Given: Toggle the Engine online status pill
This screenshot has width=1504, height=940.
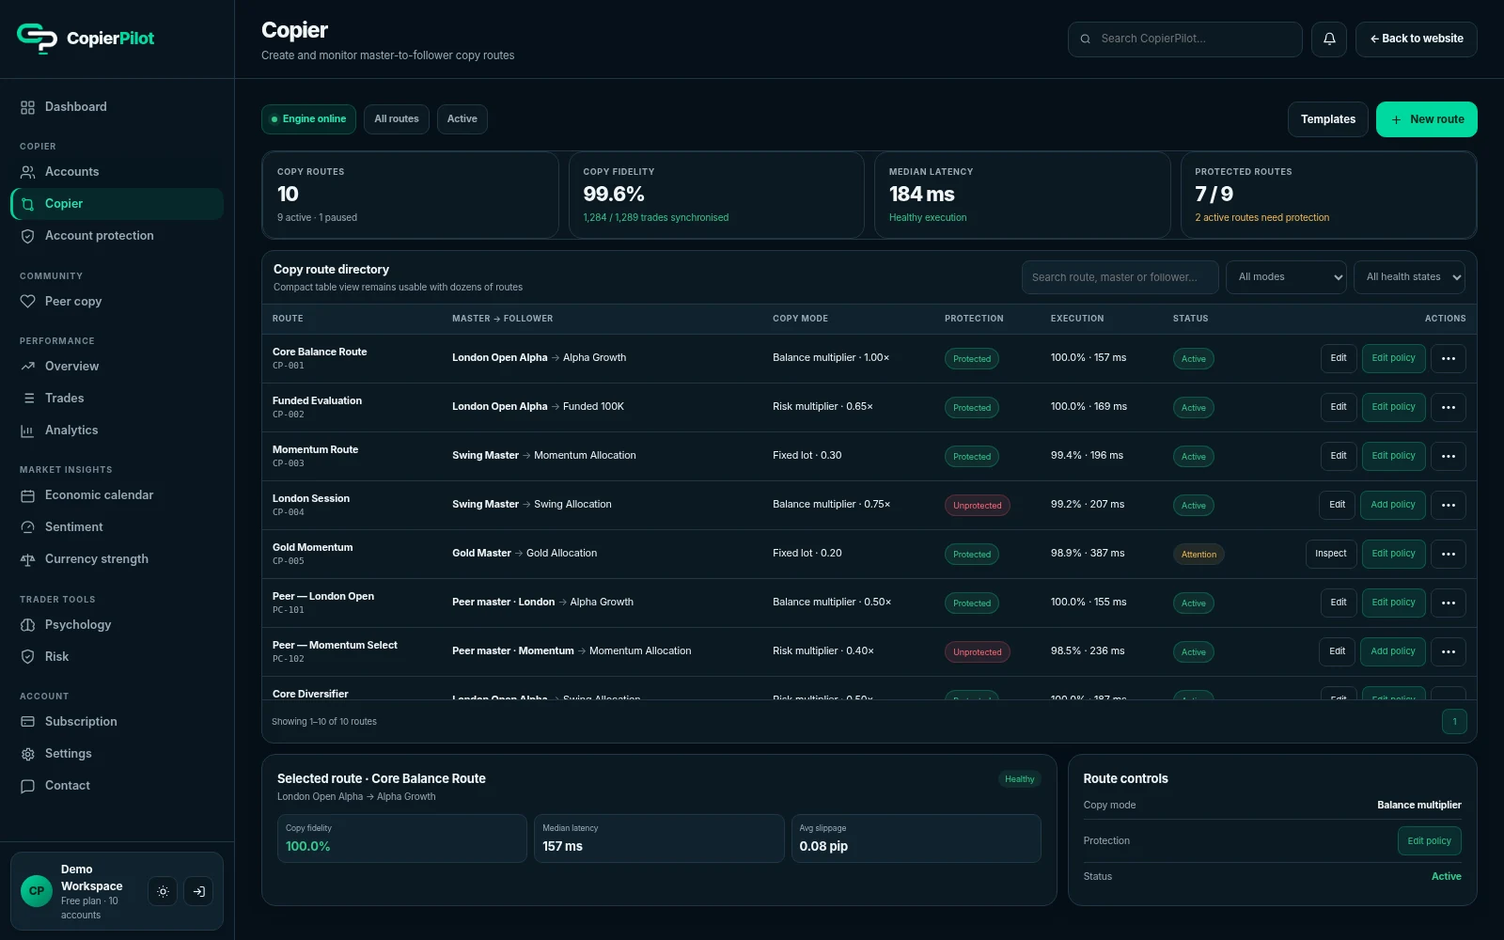Looking at the screenshot, I should [x=308, y=119].
